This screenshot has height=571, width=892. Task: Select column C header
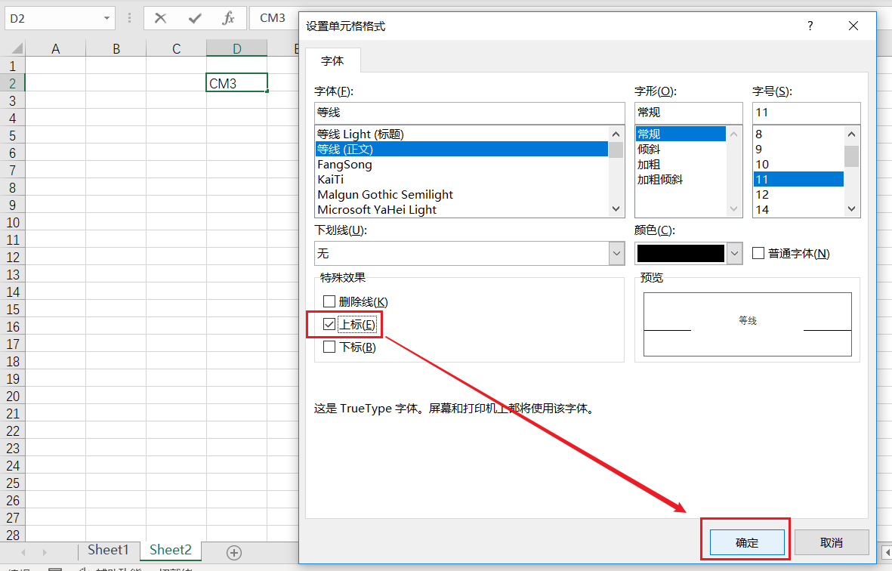pyautogui.click(x=176, y=48)
